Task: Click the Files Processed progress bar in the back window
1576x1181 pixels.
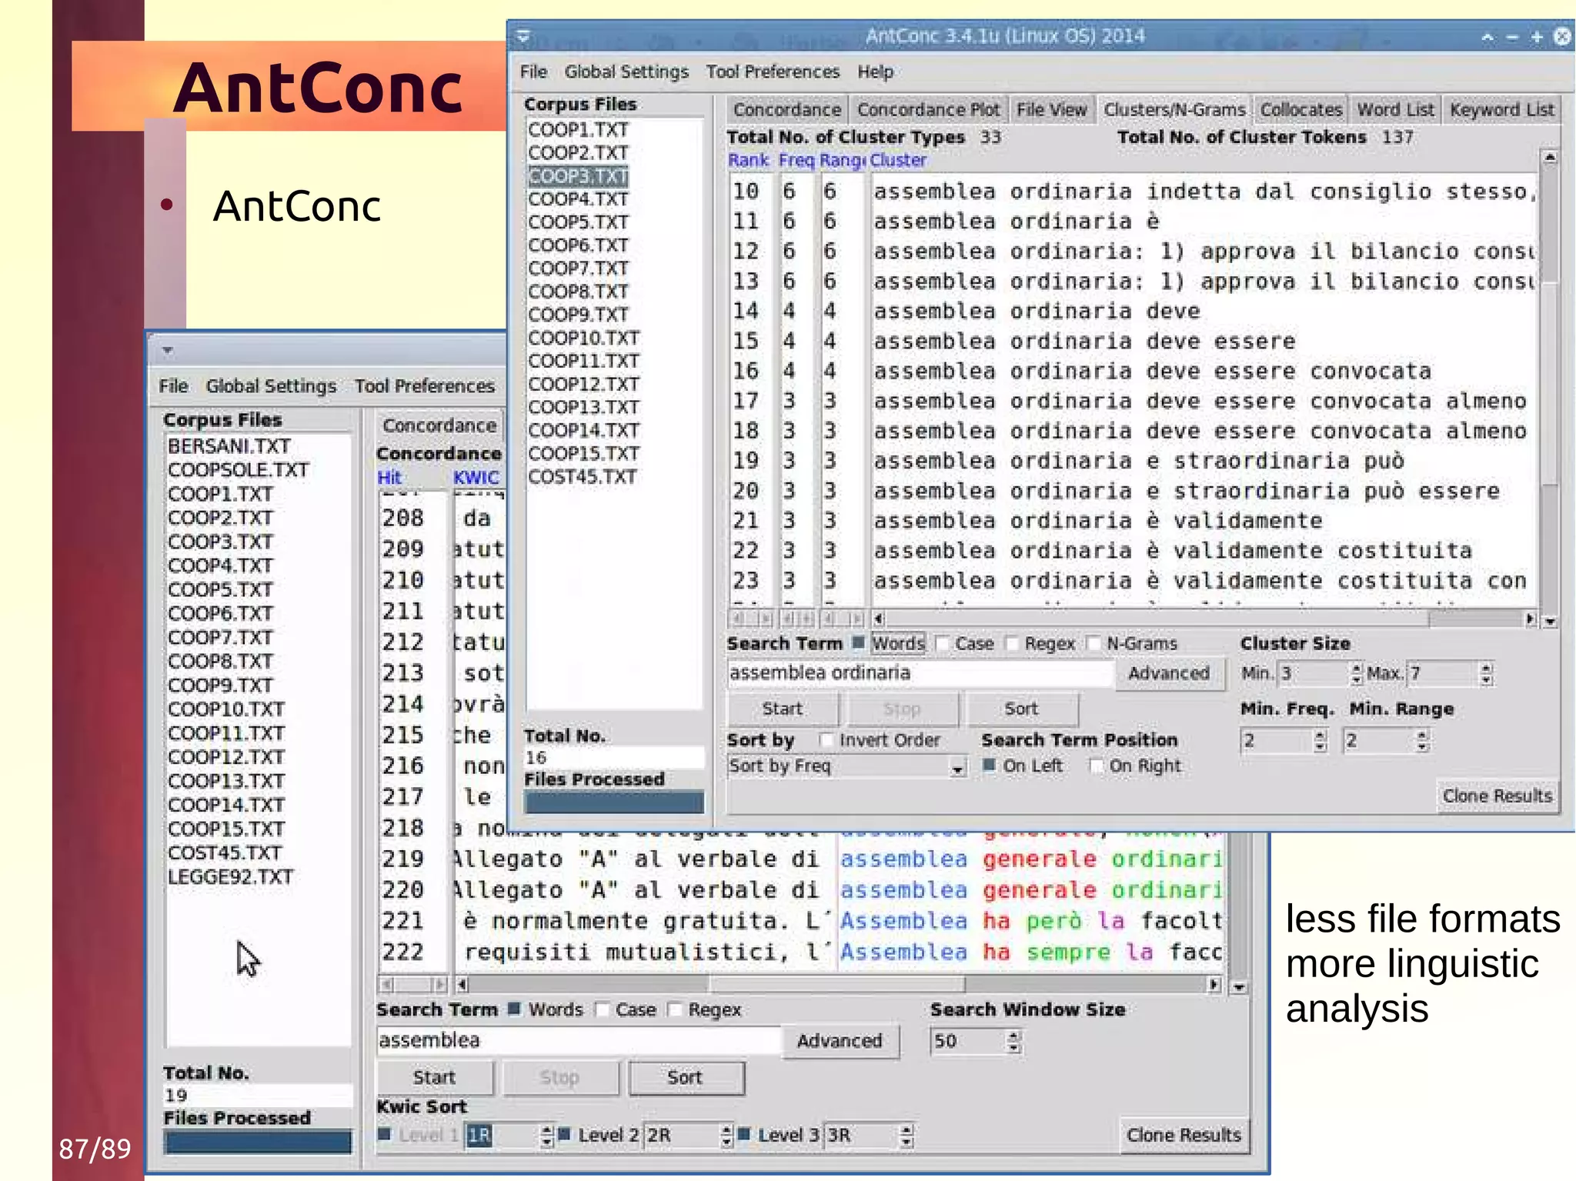Action: (x=258, y=1141)
